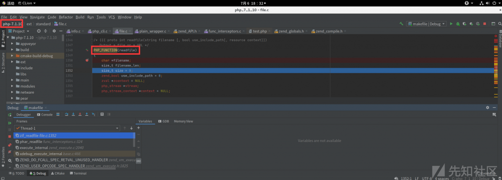The image size is (502, 180).
Task: Open View Breakpoints icon in debug sidebar
Action: 10,145
